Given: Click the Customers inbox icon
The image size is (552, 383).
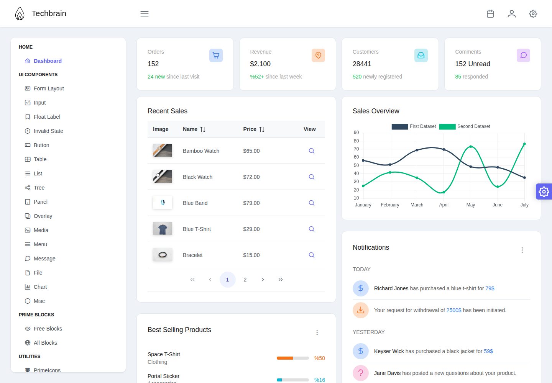Looking at the screenshot, I should click(x=421, y=55).
